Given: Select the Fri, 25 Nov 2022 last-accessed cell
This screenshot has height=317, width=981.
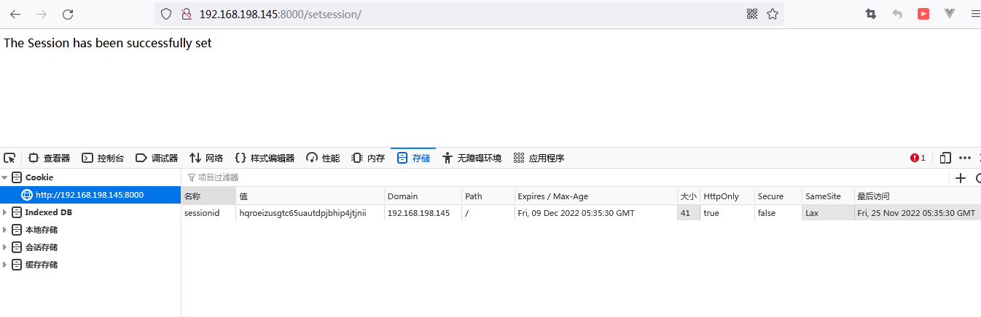Looking at the screenshot, I should tap(918, 213).
